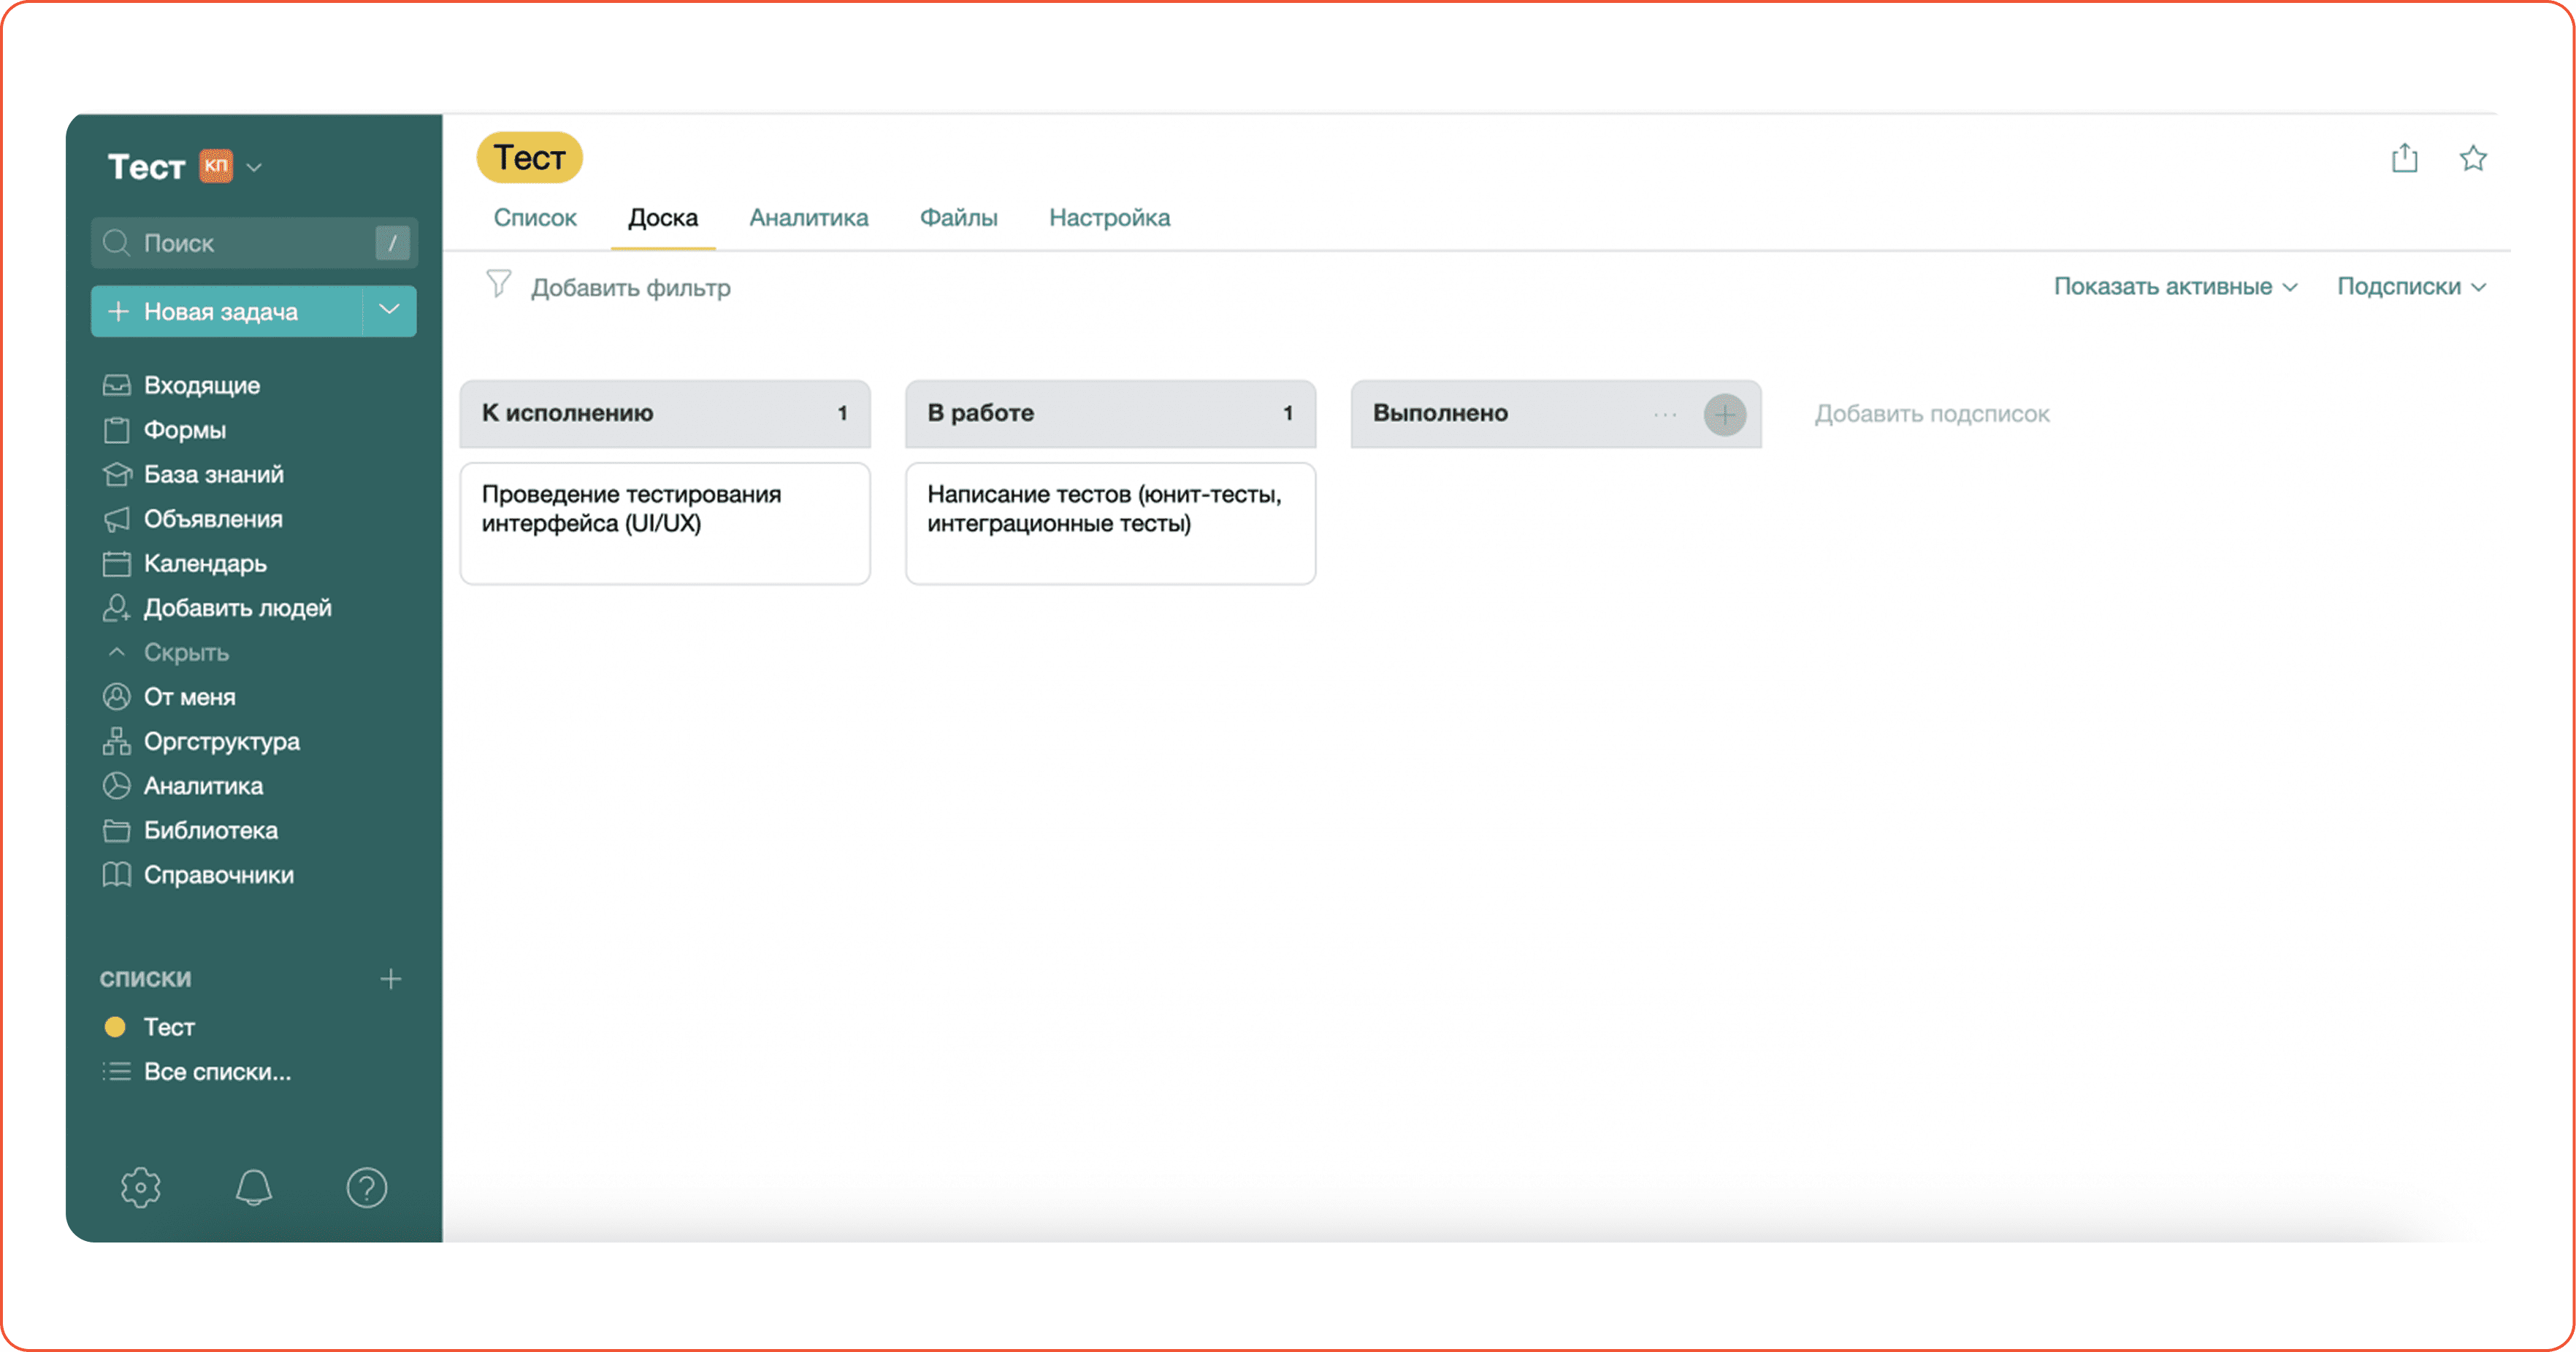This screenshot has height=1352, width=2576.
Task: Click plus icon next to СПИСКИ
Action: click(x=391, y=979)
